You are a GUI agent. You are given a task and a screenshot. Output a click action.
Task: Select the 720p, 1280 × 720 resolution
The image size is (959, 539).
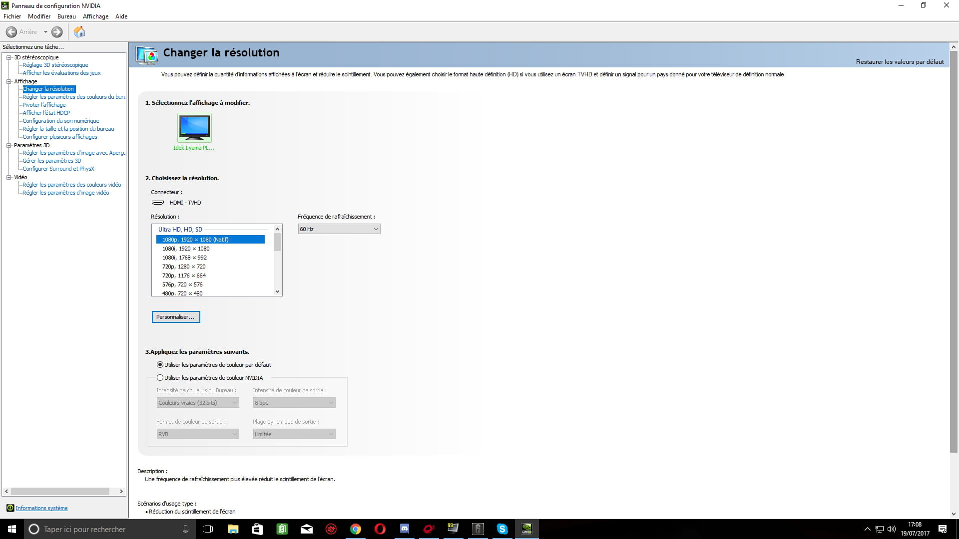pos(184,267)
